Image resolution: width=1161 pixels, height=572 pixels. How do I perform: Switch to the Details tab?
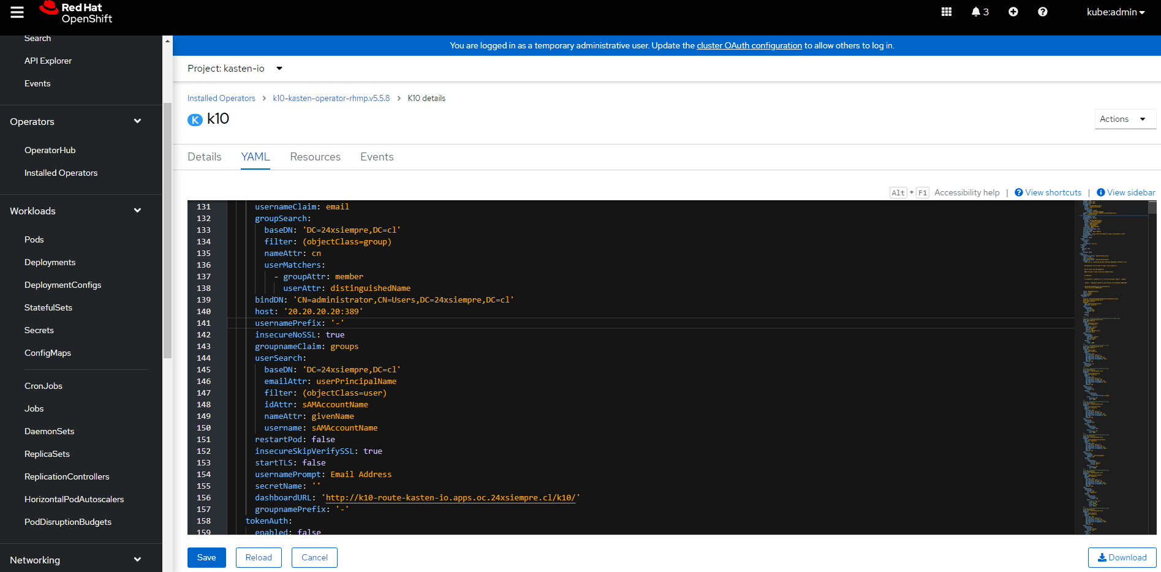204,157
